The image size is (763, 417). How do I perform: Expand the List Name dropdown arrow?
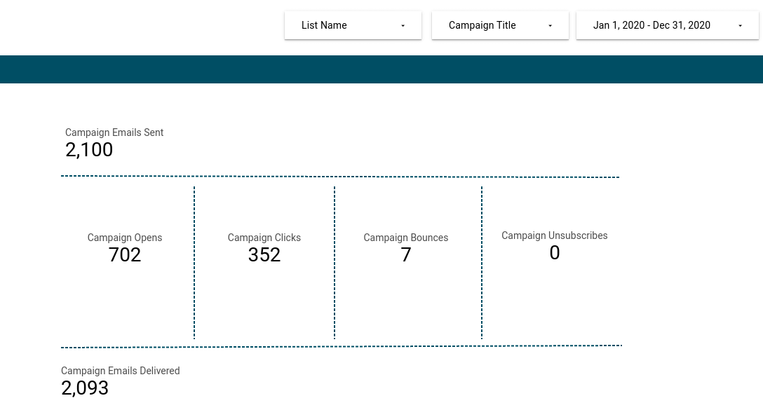(403, 26)
